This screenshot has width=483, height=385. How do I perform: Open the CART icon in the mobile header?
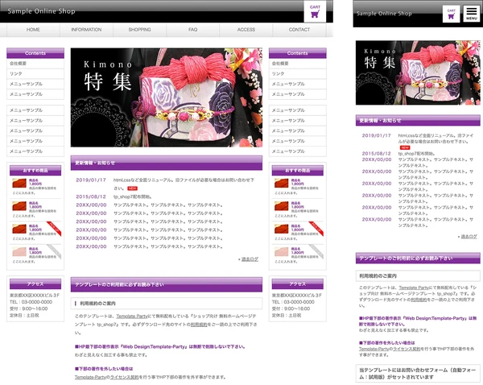pos(451,14)
